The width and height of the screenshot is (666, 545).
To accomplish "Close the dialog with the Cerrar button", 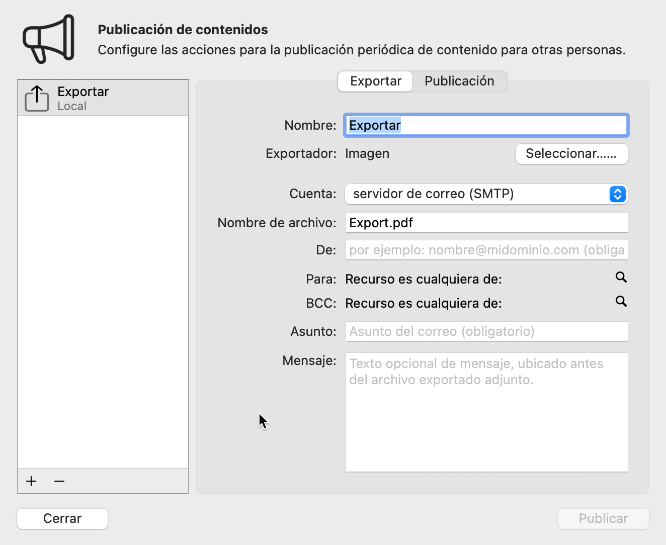I will point(62,518).
